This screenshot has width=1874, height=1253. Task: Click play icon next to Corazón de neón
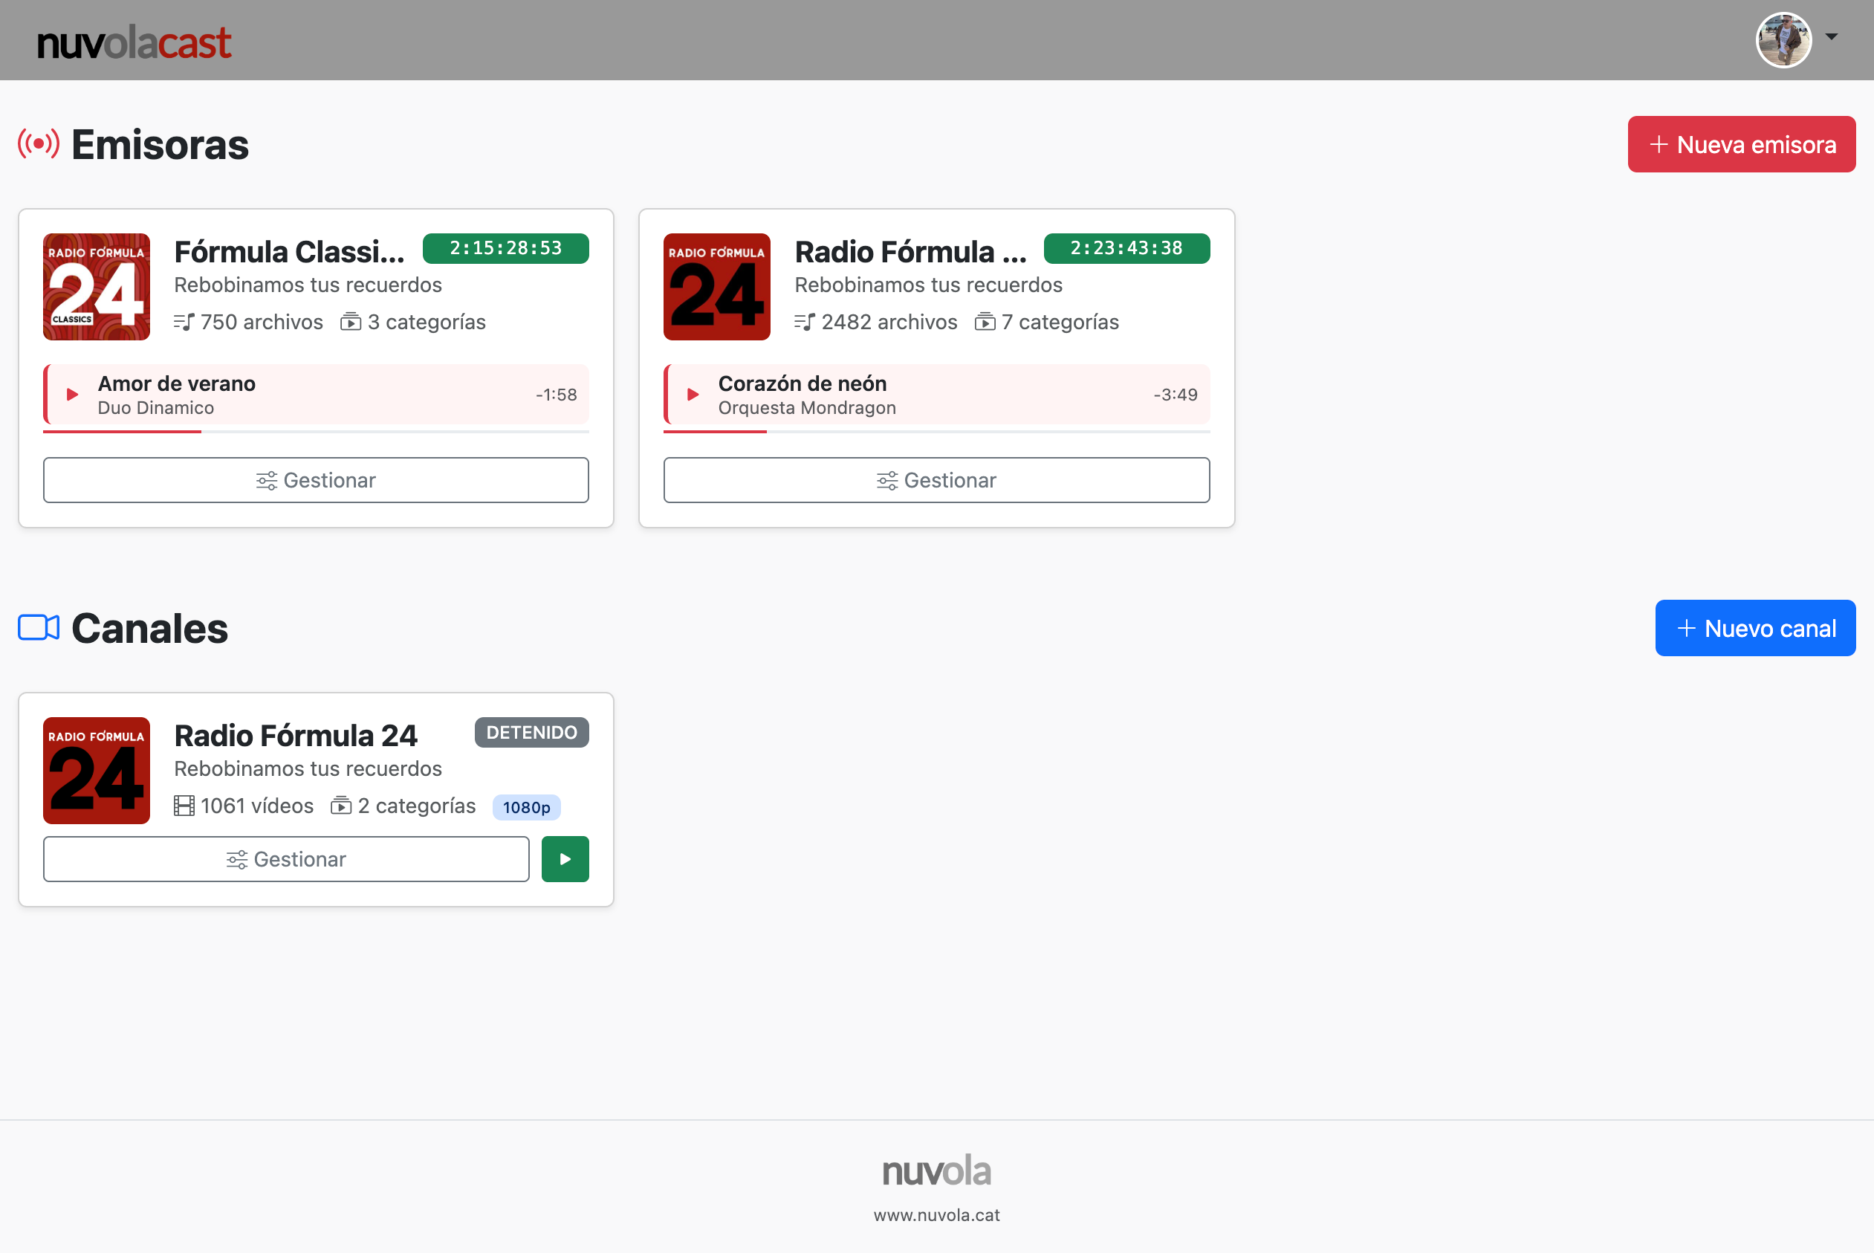click(693, 395)
